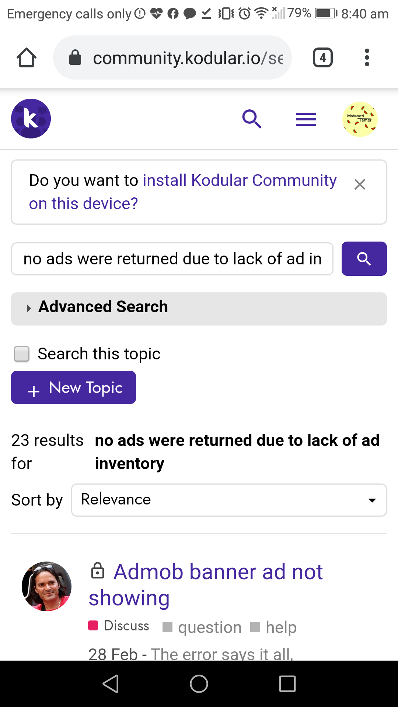Focus the search query text field
The image size is (398, 707).
tap(172, 259)
